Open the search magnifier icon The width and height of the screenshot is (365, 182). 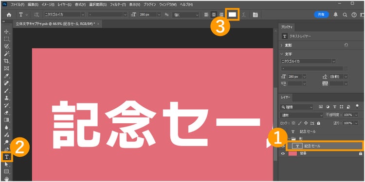click(x=345, y=15)
